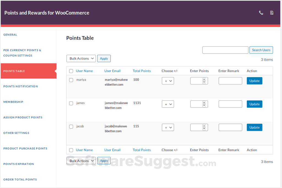Sort by Total Points column header
Viewport: 282px width, 188px height.
(142, 71)
